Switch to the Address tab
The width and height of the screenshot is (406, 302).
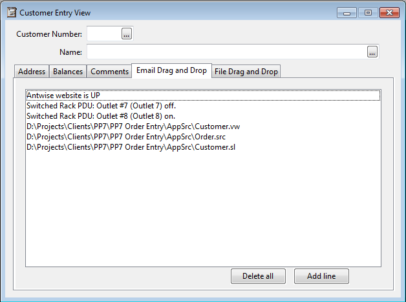coord(32,71)
